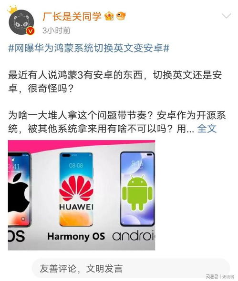Open the panda profile avatar
Image resolution: width=238 pixels, height=281 pixels.
coord(21,22)
